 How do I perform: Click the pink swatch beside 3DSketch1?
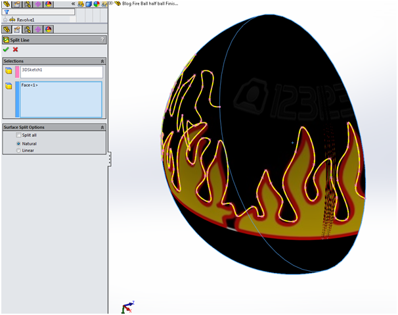coord(17,72)
